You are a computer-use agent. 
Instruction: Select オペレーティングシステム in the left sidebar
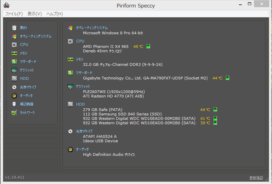[35, 36]
